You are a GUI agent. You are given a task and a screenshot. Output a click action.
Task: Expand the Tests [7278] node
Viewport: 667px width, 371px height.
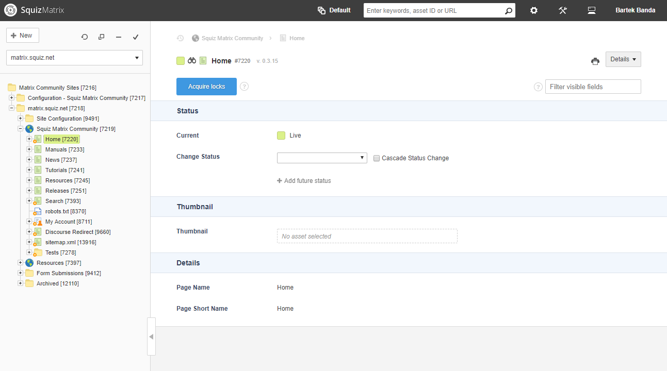click(x=29, y=252)
